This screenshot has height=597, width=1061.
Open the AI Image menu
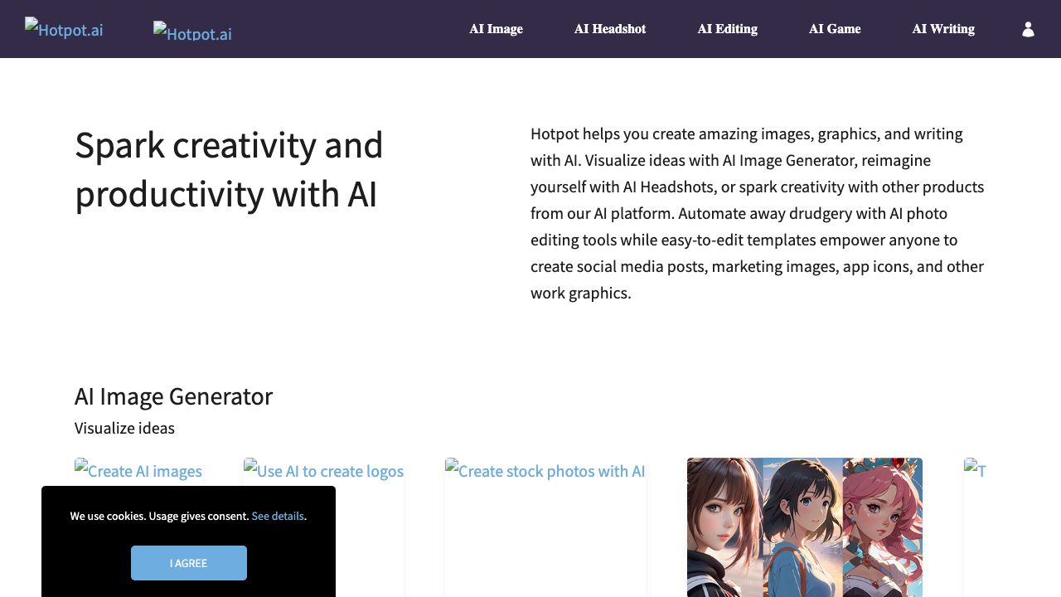click(496, 29)
